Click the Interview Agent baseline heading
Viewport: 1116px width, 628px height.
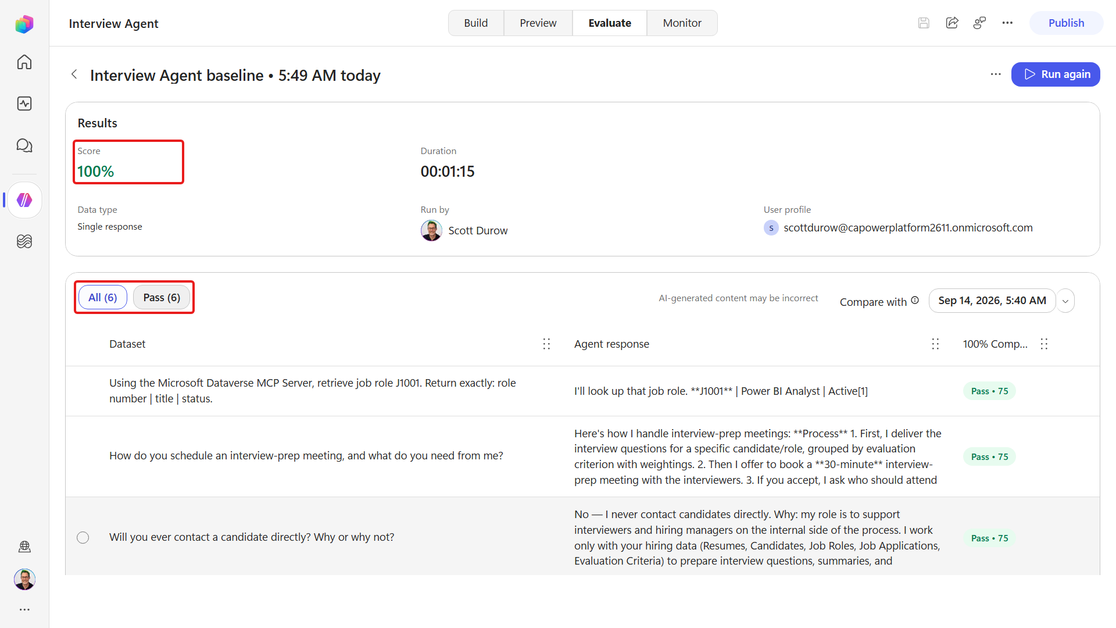[x=235, y=76]
